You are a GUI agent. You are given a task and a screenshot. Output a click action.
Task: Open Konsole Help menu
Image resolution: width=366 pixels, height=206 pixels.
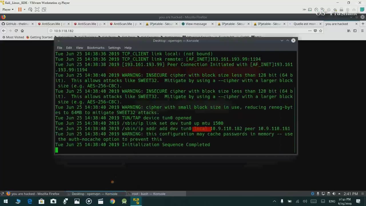point(128,47)
